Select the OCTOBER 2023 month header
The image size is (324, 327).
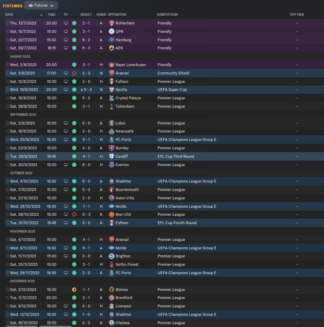(x=21, y=173)
